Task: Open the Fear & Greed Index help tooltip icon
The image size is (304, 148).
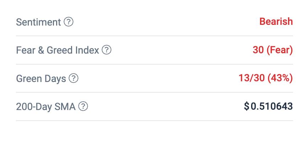Action: click(107, 50)
